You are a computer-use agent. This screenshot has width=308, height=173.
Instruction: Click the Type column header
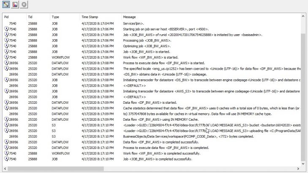point(63,16)
